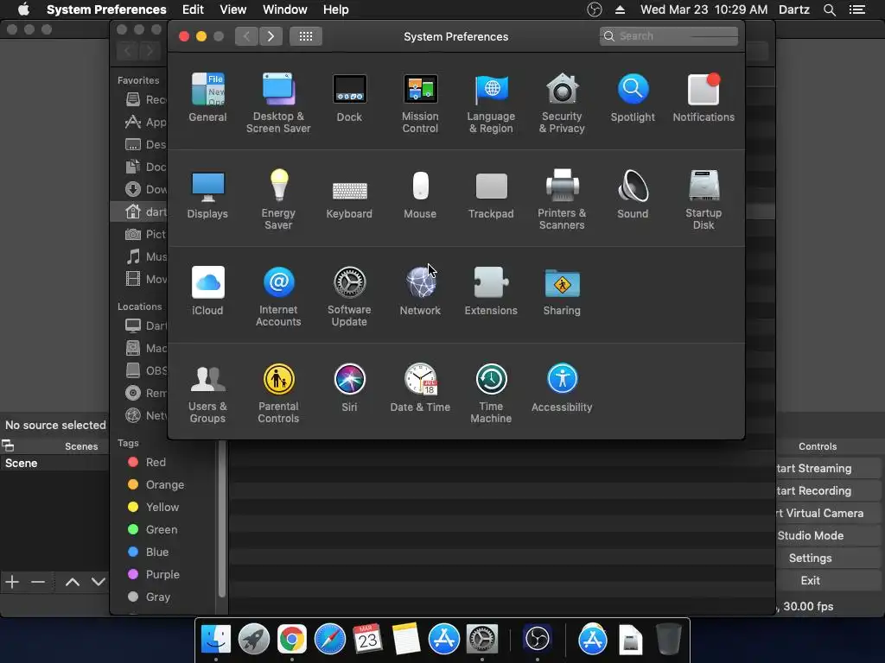Select the Scene item in OBS
The height and width of the screenshot is (663, 885).
coord(54,463)
